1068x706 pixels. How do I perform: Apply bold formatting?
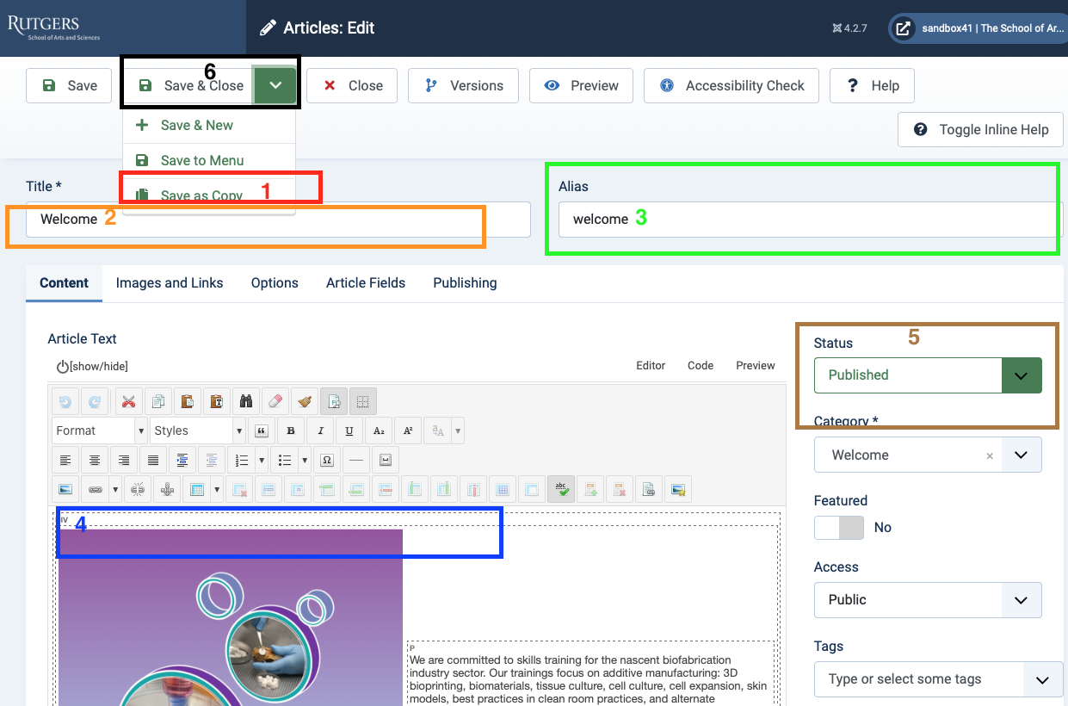point(291,430)
